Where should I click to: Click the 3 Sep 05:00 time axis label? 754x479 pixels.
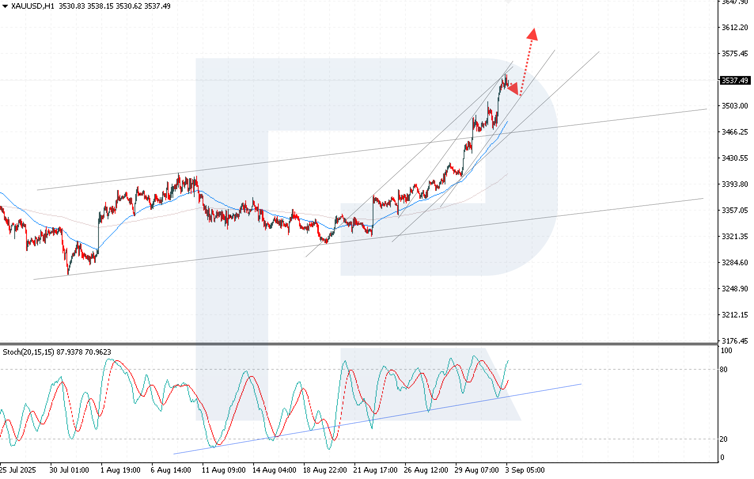525,470
